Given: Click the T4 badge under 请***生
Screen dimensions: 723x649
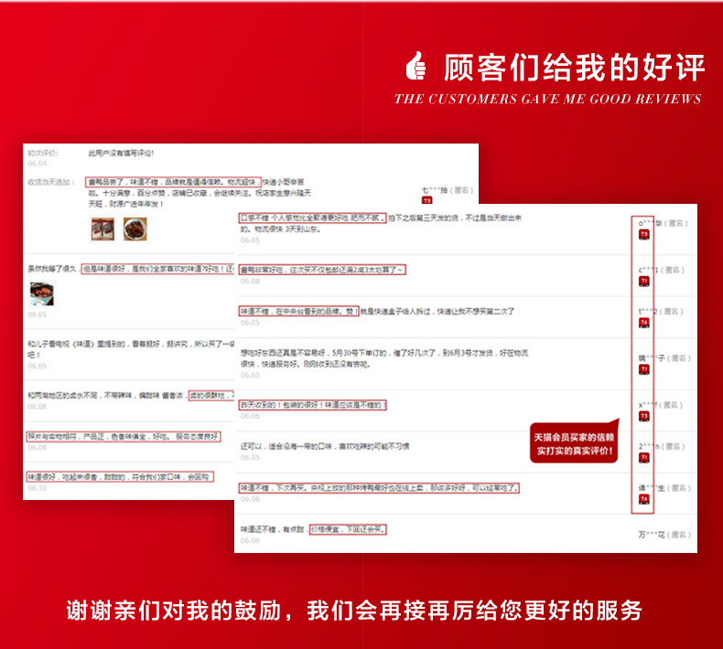Looking at the screenshot, I should [x=643, y=499].
